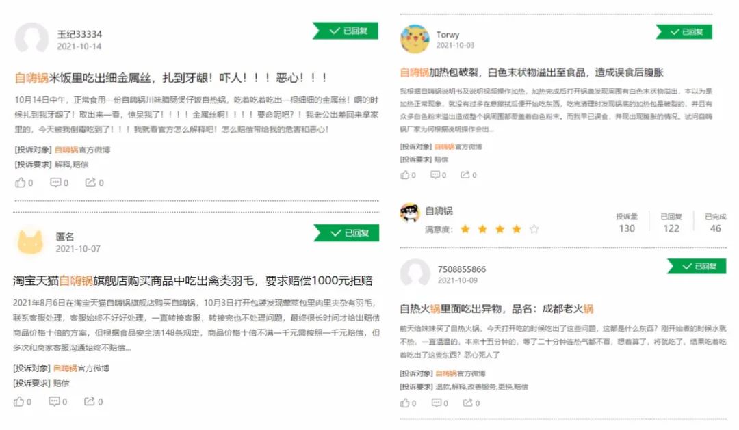Click username Torwy
This screenshot has height=430, width=739.
point(448,34)
